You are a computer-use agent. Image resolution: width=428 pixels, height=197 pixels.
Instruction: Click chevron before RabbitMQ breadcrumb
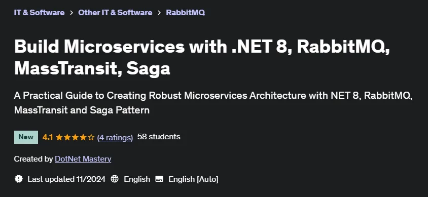point(159,13)
